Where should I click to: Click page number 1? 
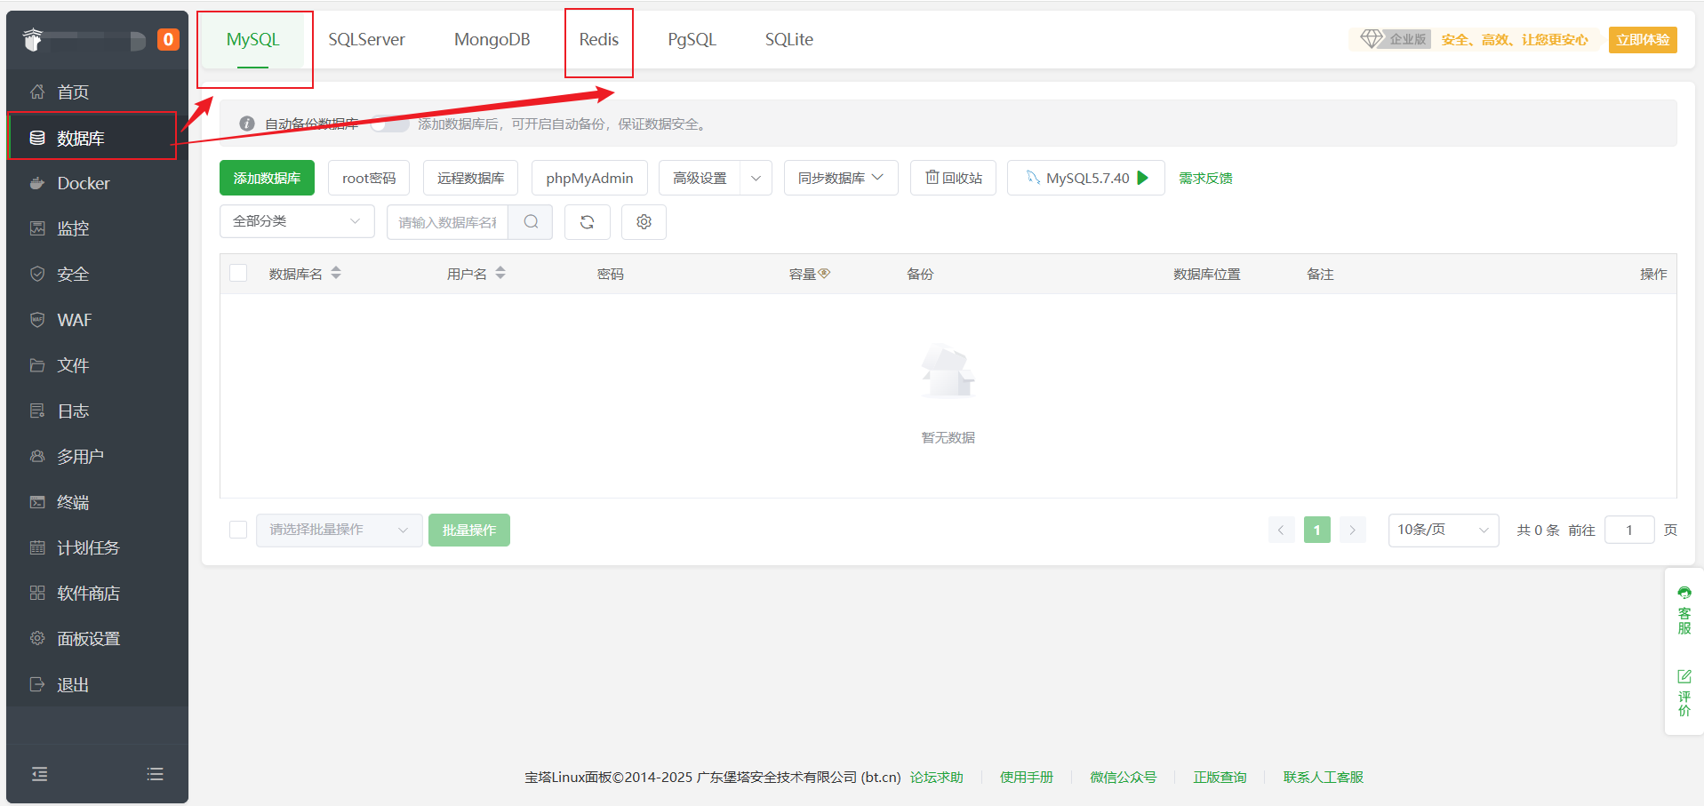tap(1317, 530)
